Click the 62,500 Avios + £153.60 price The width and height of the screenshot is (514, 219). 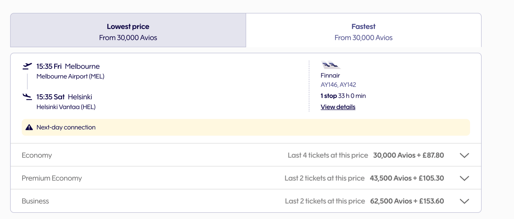click(x=407, y=201)
